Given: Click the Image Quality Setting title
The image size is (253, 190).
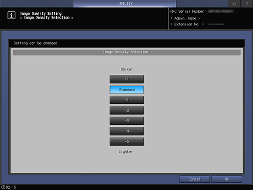Looking at the screenshot, I should tap(41, 14).
